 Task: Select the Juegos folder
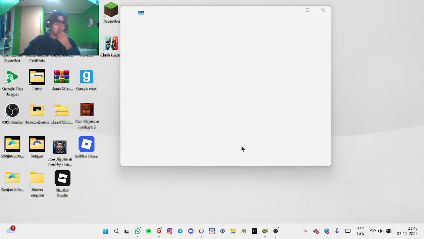point(37,147)
